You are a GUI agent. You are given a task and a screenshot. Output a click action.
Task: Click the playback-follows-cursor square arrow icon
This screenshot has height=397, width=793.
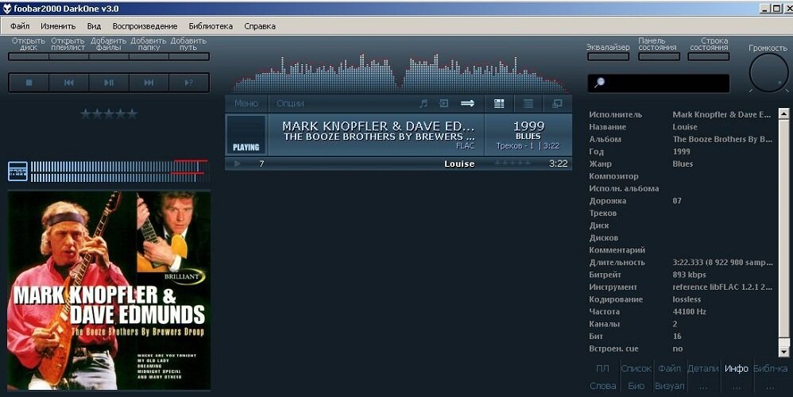click(x=443, y=103)
